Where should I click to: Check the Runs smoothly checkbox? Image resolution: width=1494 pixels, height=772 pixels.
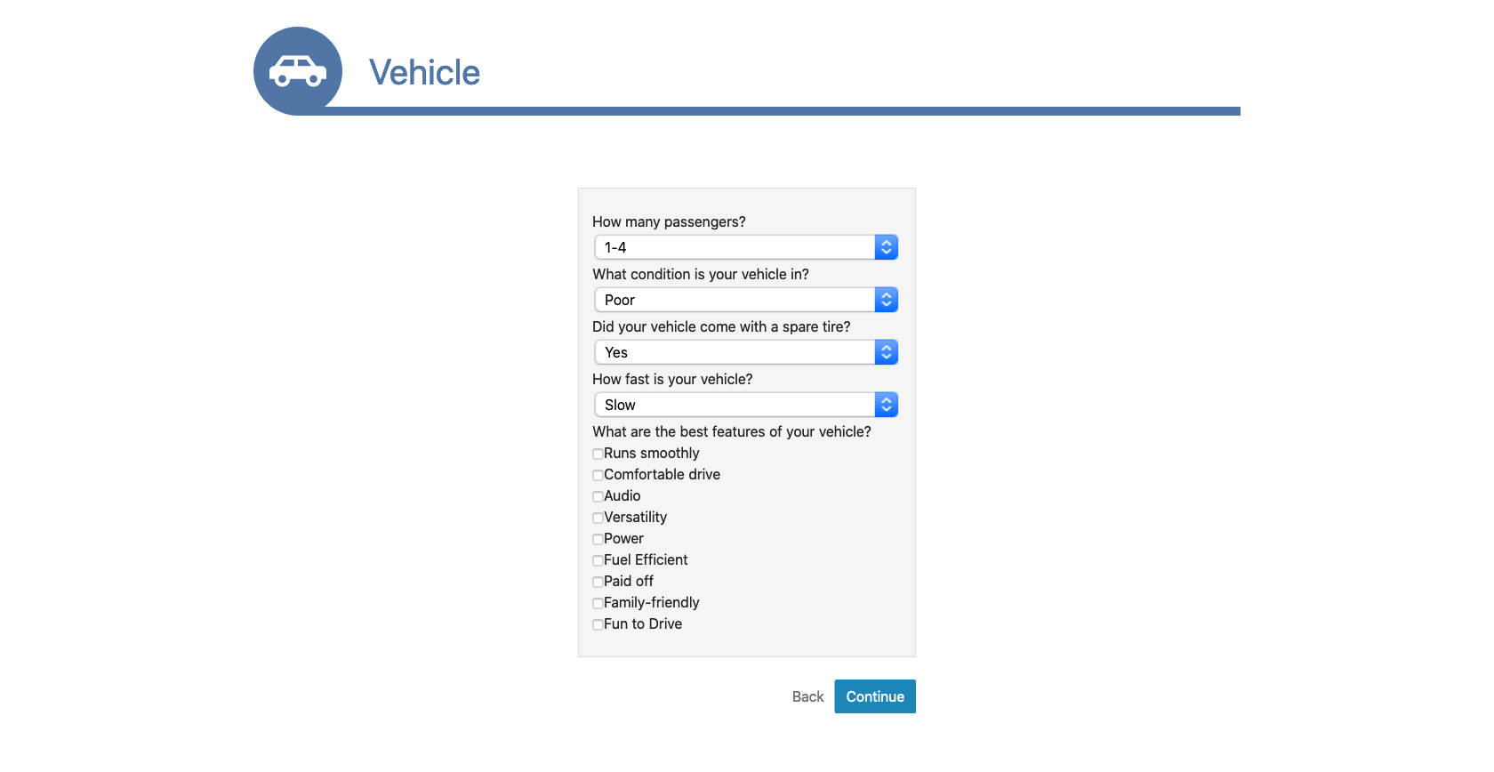click(x=598, y=454)
